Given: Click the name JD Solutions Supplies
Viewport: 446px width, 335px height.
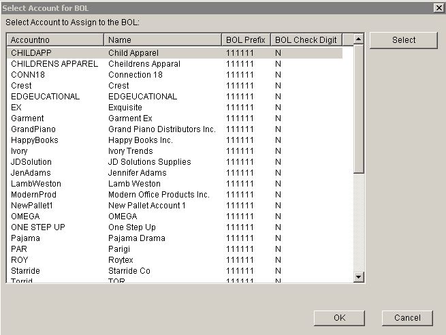Looking at the screenshot, I should (150, 162).
